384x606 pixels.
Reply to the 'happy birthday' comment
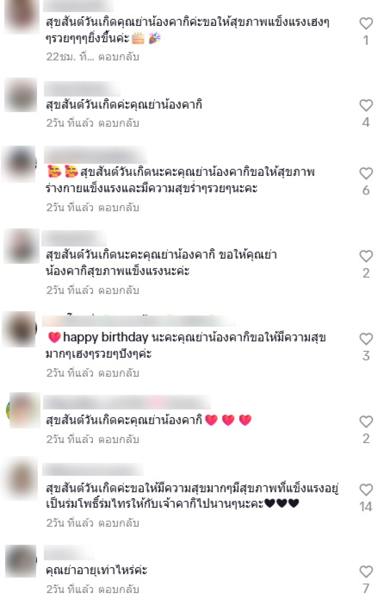tap(119, 373)
